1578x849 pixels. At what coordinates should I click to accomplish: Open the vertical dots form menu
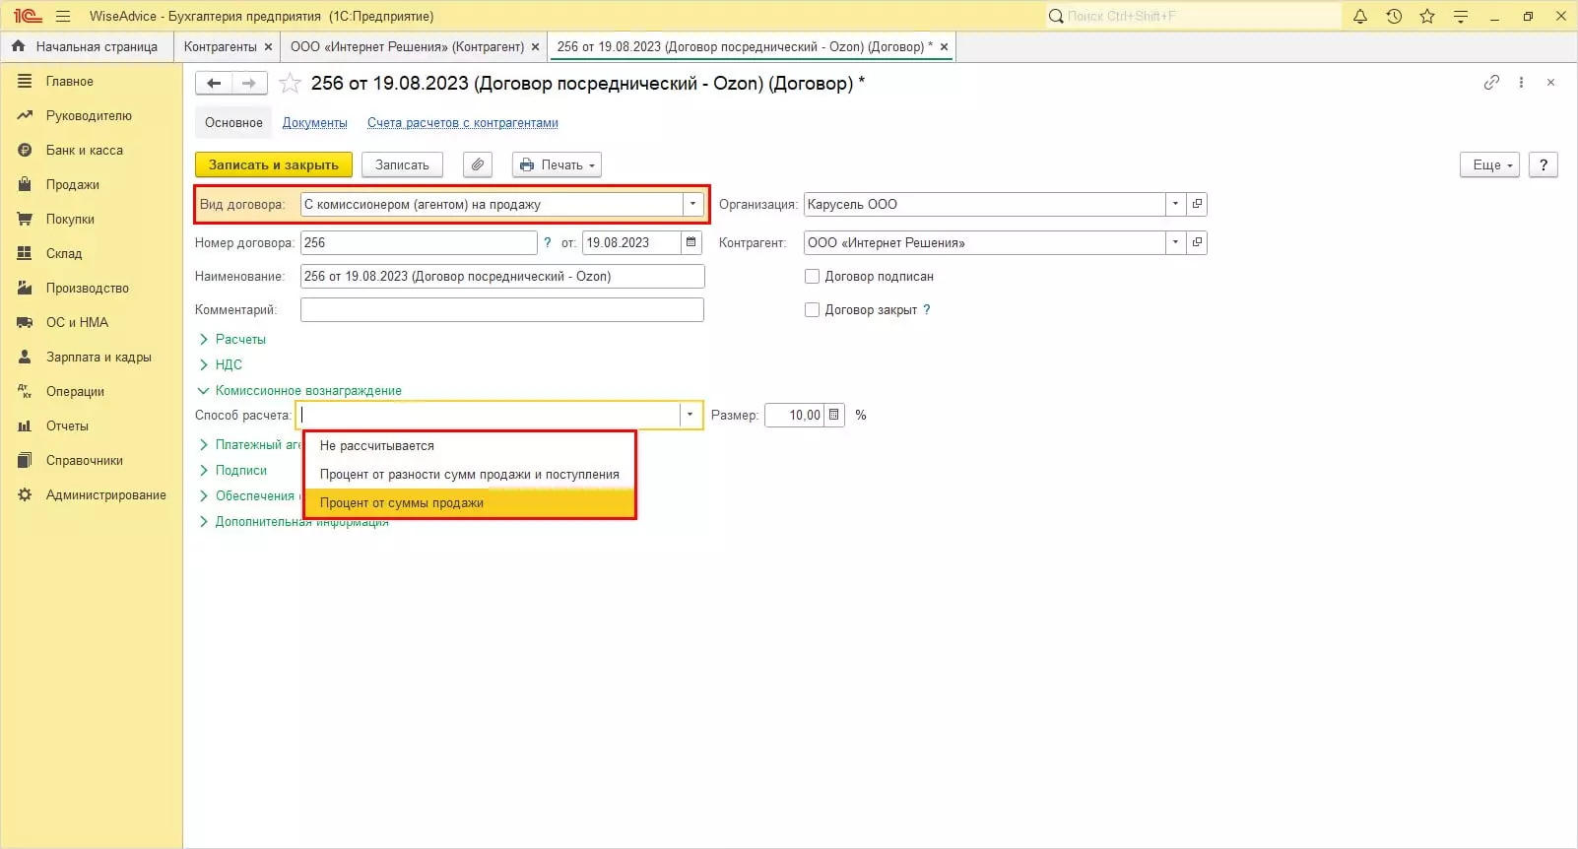point(1521,83)
